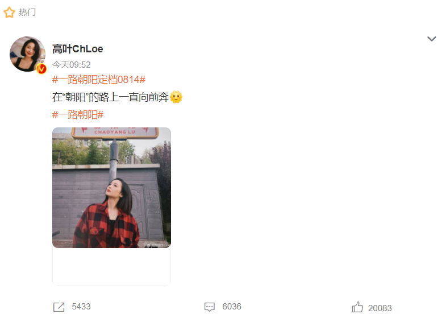
Task: Click the repost share icon
Action: (59, 307)
